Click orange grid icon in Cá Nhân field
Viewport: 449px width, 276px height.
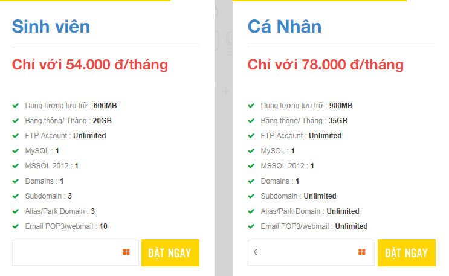click(x=361, y=252)
